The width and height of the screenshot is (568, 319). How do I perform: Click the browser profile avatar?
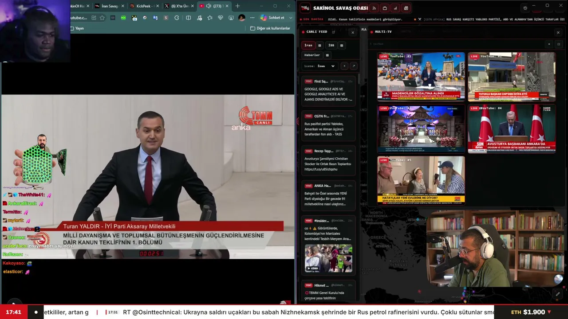click(242, 18)
